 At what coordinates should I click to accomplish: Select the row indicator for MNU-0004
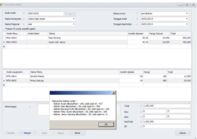click(4, 42)
